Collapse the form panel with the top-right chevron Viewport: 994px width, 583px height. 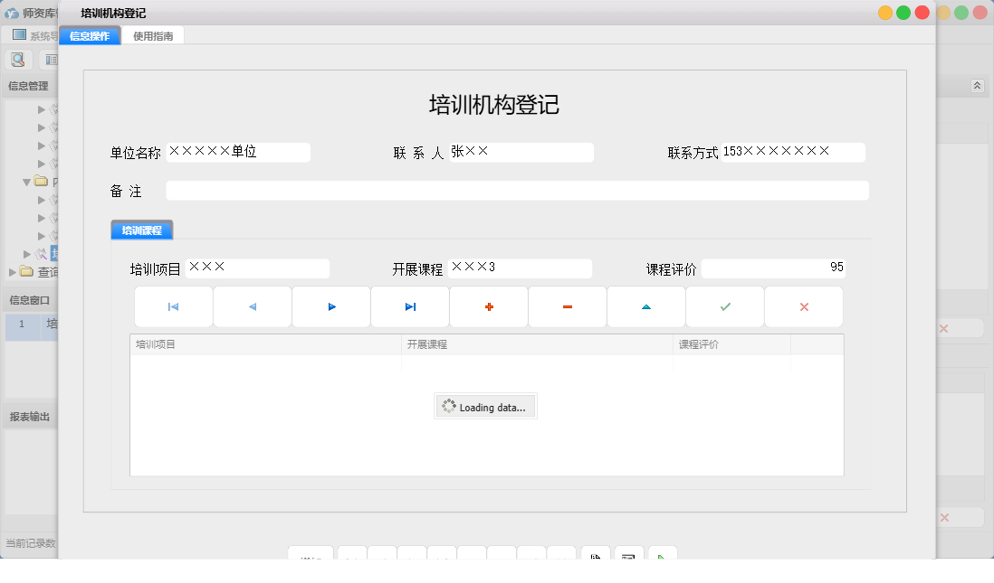977,85
